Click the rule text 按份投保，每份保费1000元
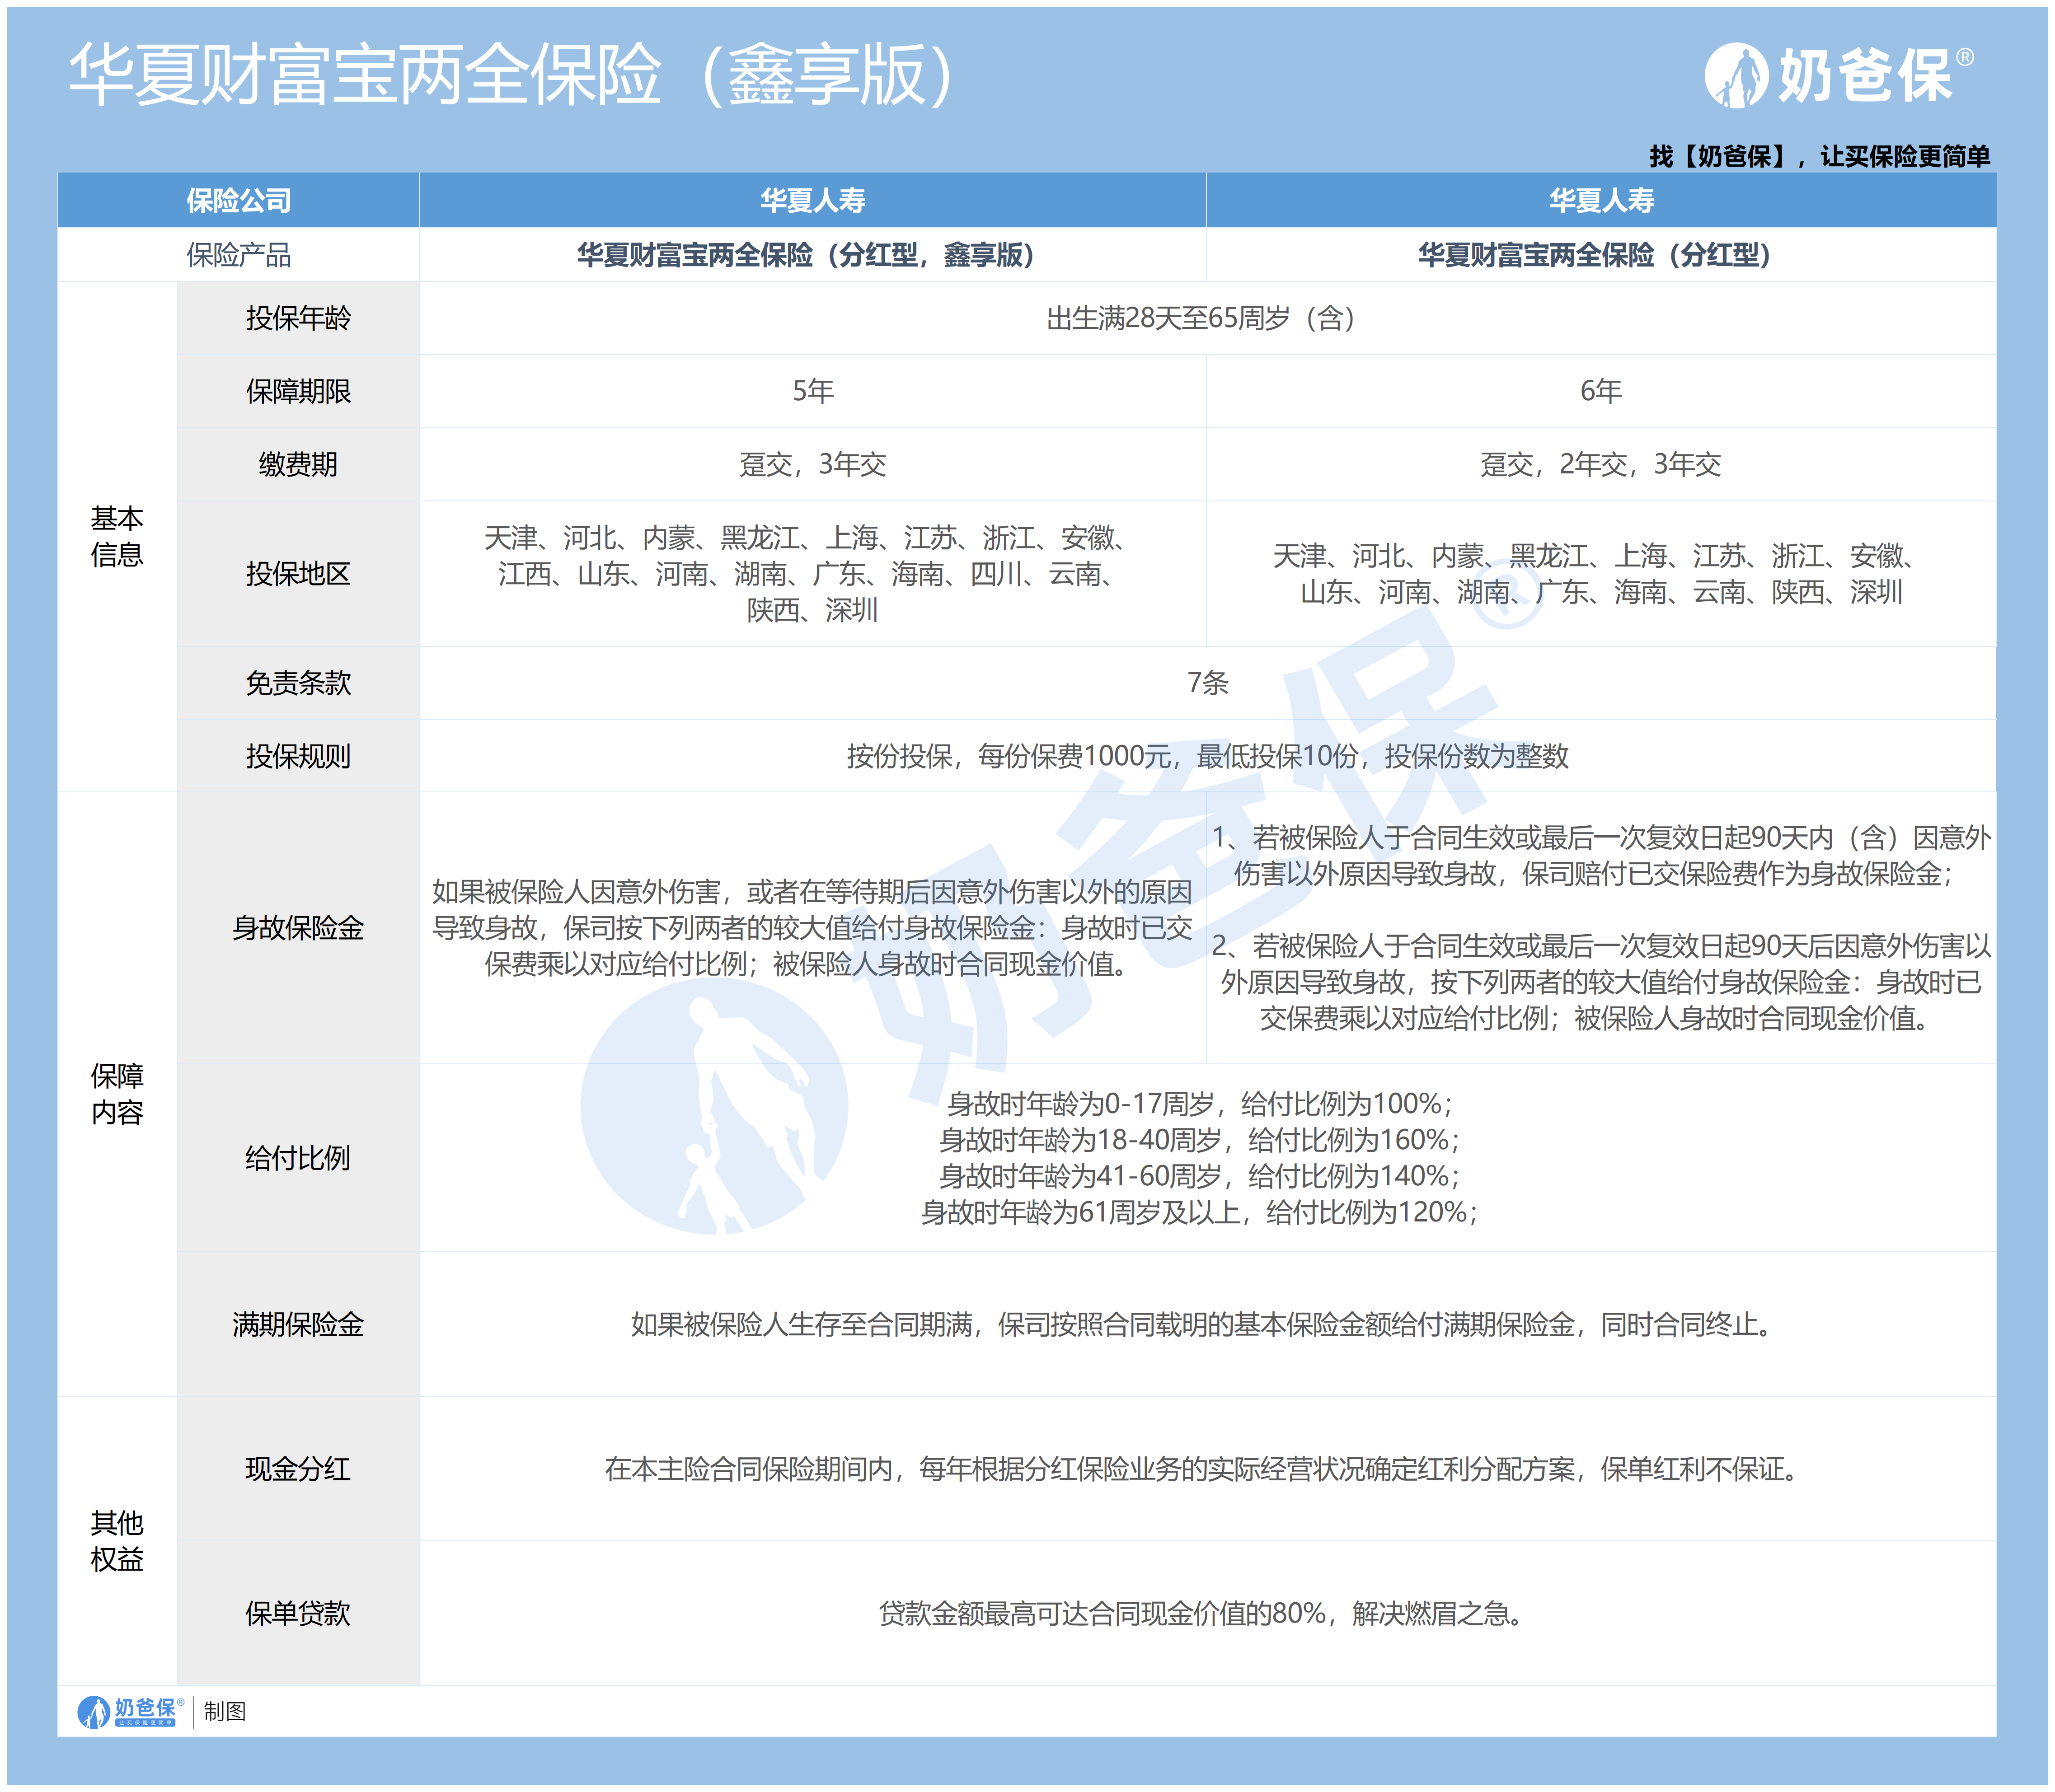Viewport: 2055px width, 1792px height. click(x=1009, y=756)
